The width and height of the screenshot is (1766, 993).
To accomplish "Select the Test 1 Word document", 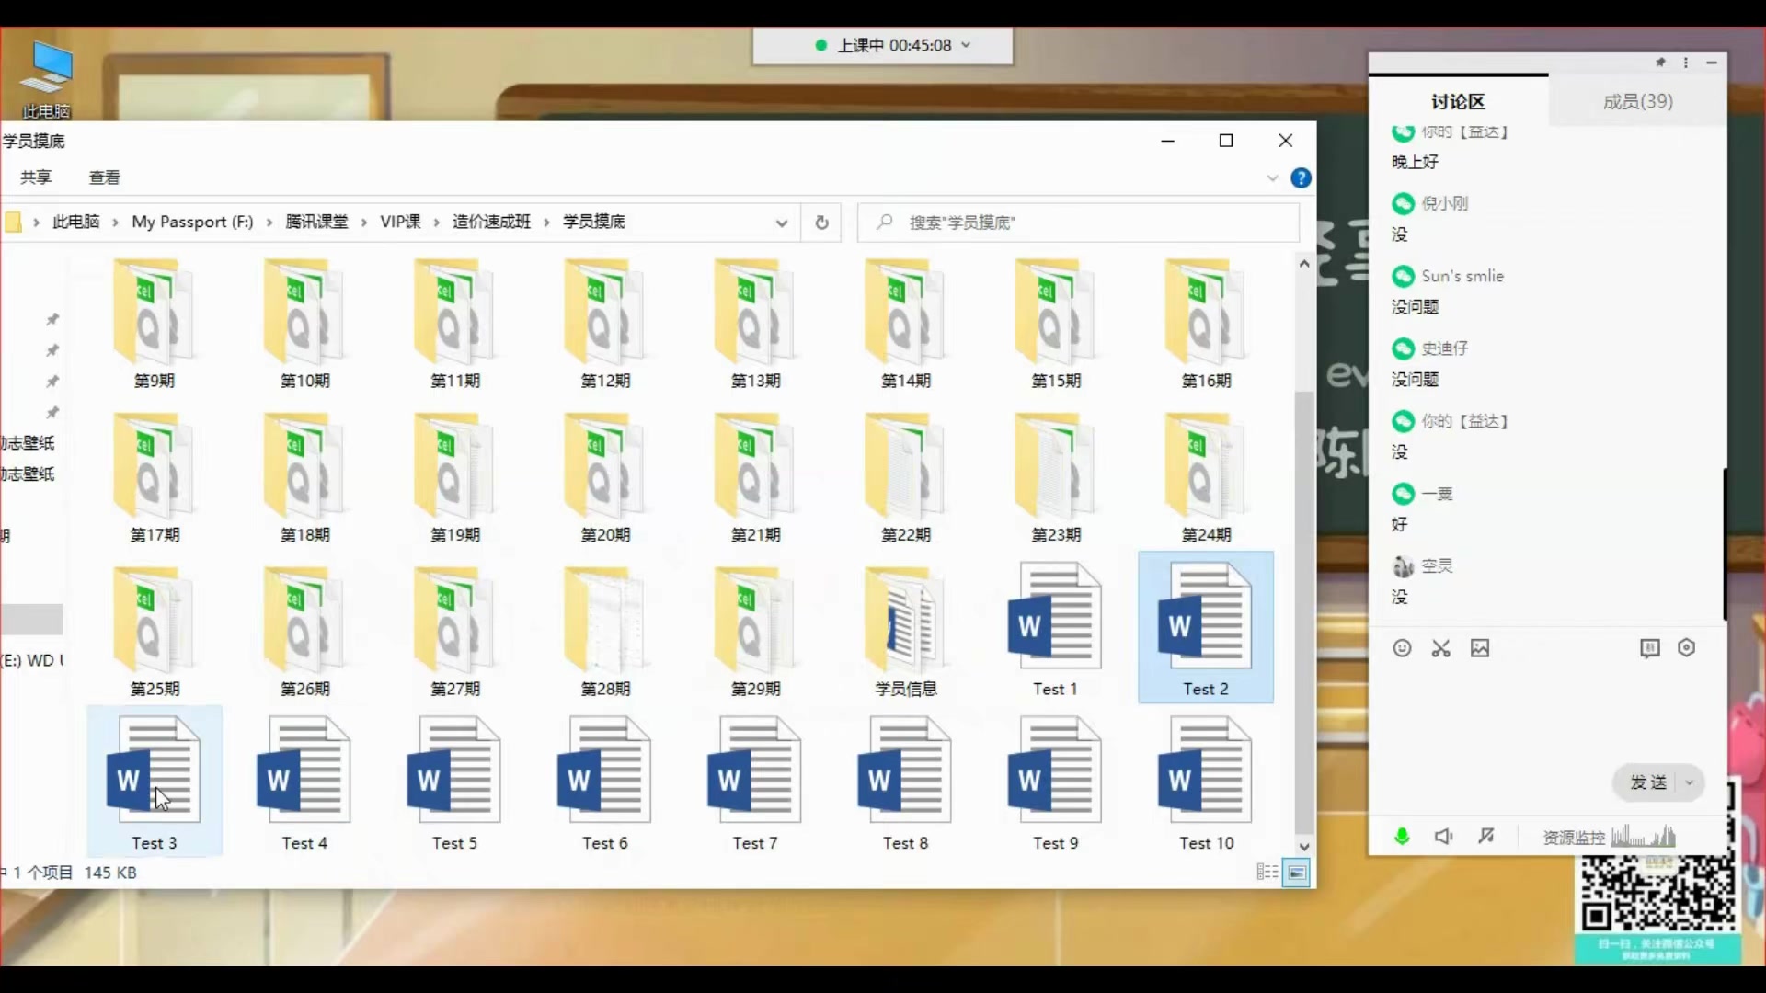I will (1055, 631).
